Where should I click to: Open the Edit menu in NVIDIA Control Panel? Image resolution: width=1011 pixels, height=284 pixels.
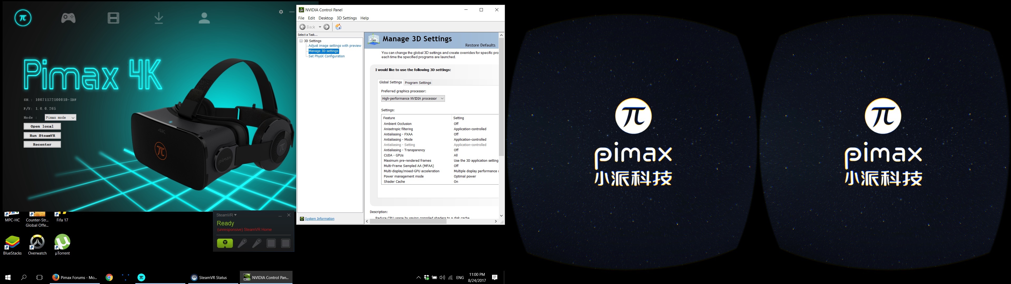(311, 18)
